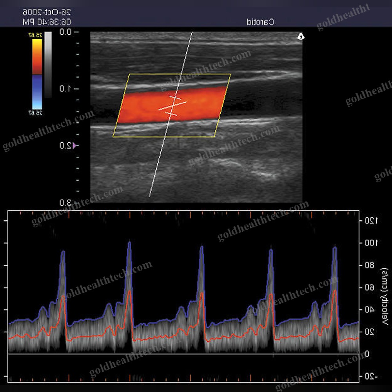Click the -20 velocity axis label
This screenshot has height=392, width=392.
coord(371,376)
